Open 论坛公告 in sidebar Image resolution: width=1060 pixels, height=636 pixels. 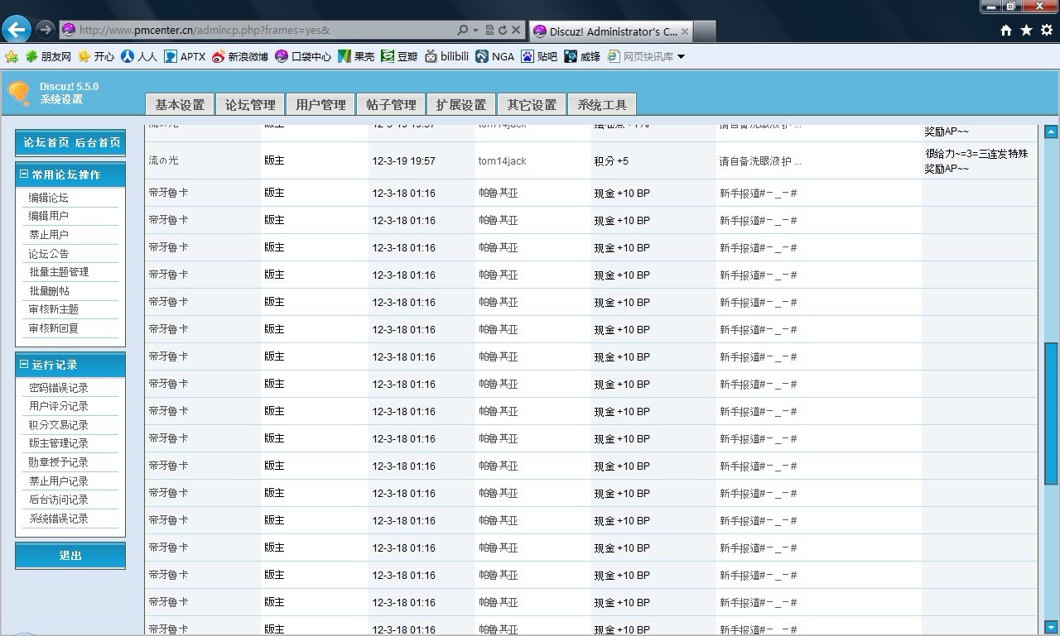[49, 254]
